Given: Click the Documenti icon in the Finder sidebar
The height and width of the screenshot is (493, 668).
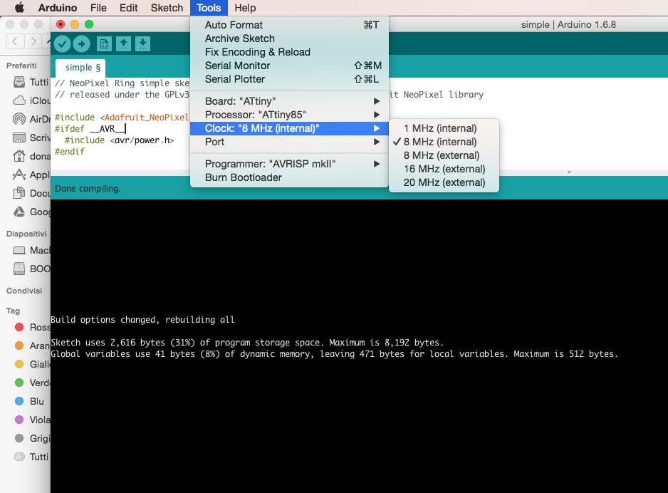Looking at the screenshot, I should pos(19,193).
